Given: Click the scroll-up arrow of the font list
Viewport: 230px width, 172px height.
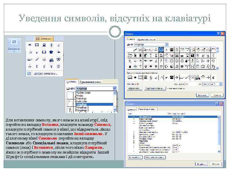Looking at the screenshot, I should pyautogui.click(x=115, y=93).
